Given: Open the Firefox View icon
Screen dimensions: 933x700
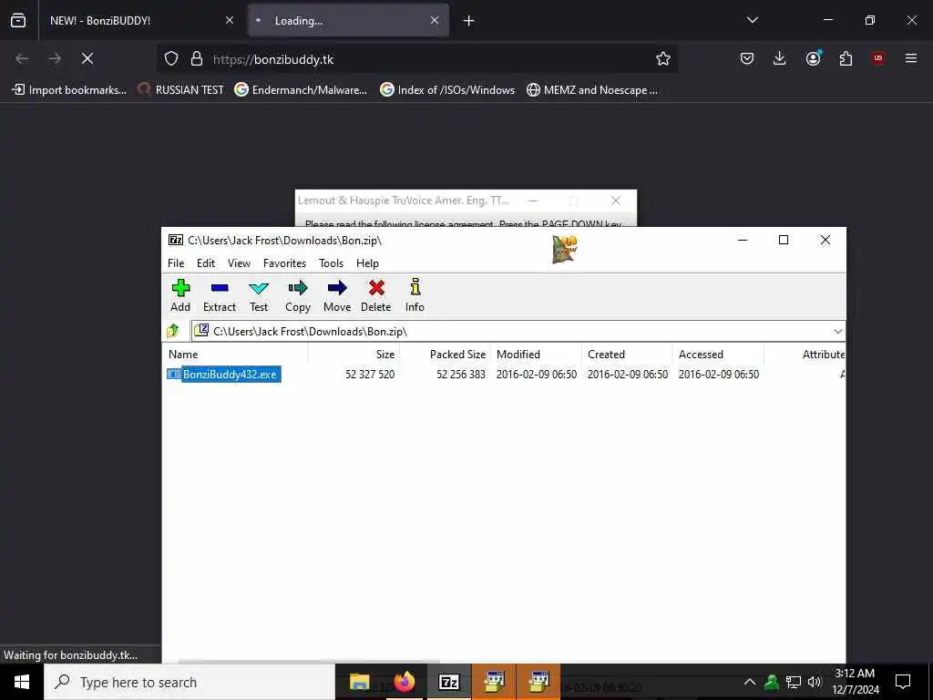Looking at the screenshot, I should pos(18,21).
